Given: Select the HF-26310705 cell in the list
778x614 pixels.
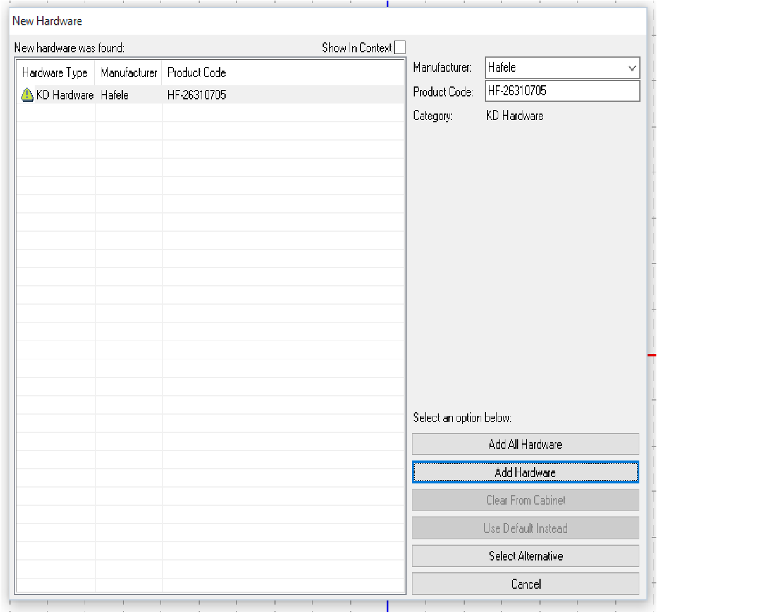Looking at the screenshot, I should coord(197,95).
